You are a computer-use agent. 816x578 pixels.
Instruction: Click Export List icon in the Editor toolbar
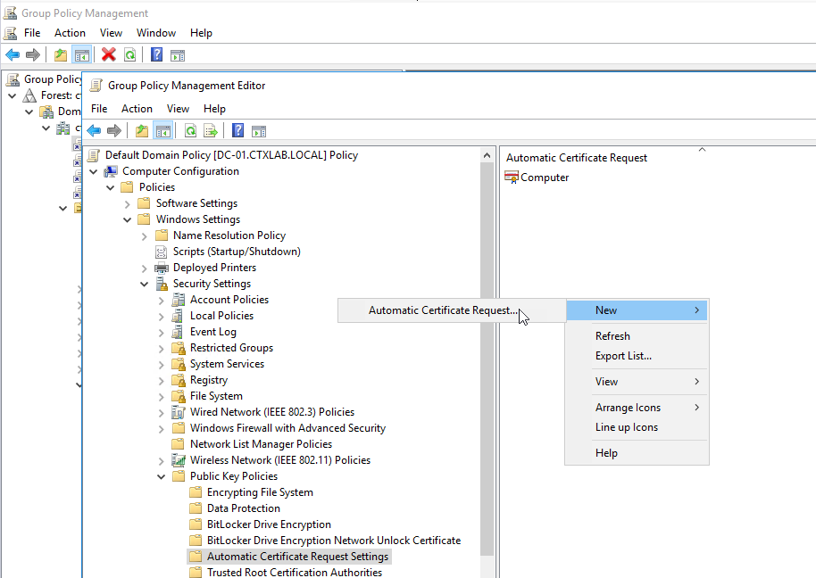211,131
